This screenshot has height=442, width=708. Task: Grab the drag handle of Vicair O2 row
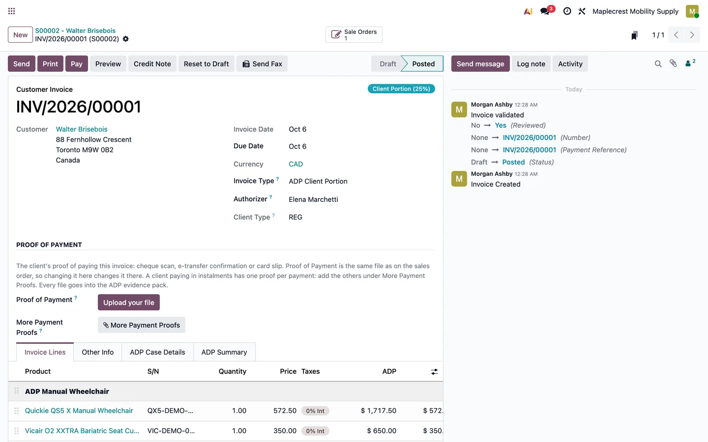click(x=16, y=431)
